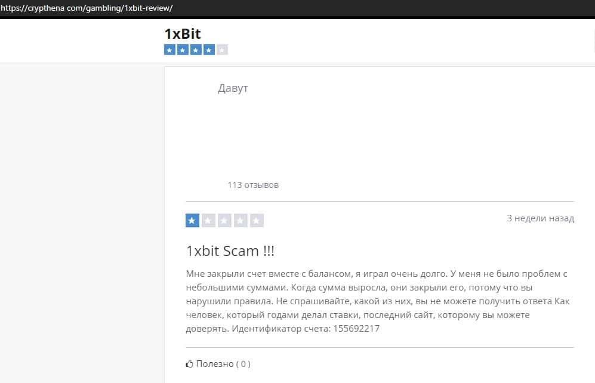Click the 3 недели назад timestamp
Viewport: 595px width, 383px height.
(x=540, y=218)
